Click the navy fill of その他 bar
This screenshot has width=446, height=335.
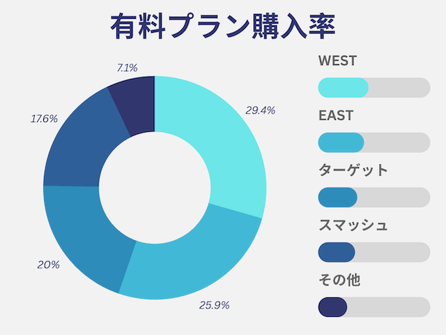[x=332, y=307]
